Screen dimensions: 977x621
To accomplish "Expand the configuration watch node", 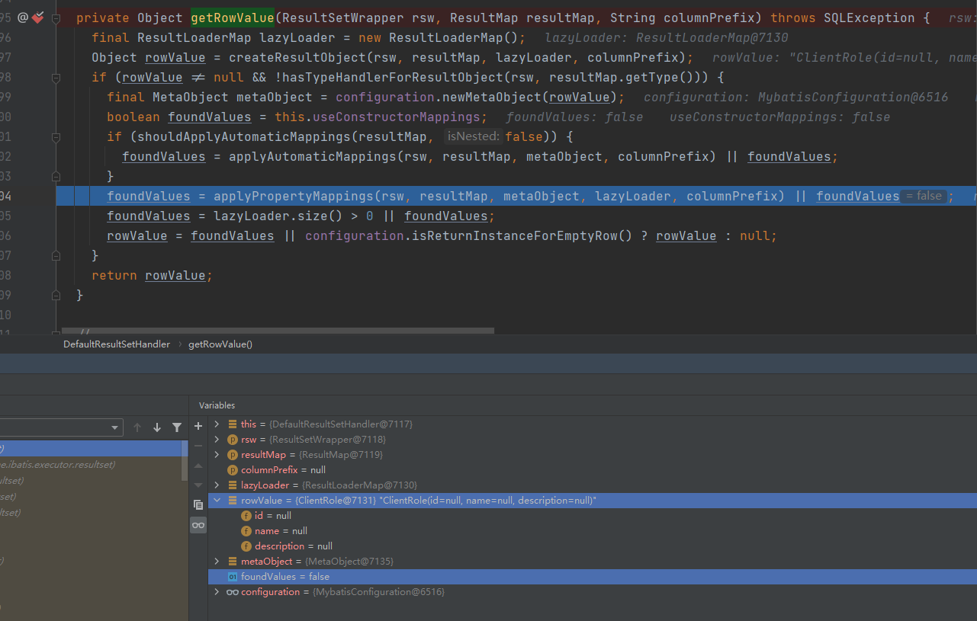I will pyautogui.click(x=217, y=591).
